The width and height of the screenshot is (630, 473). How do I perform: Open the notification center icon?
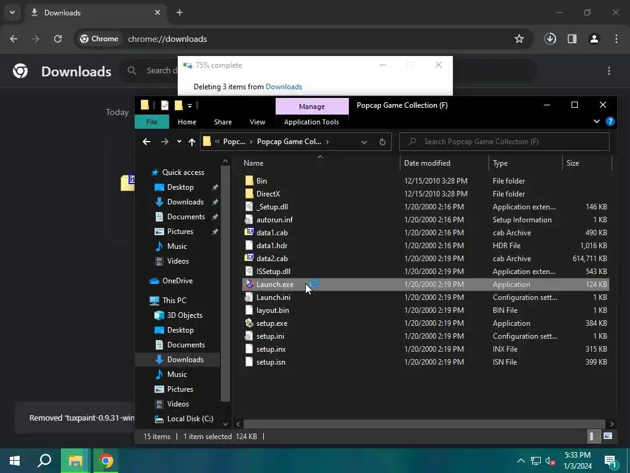(x=611, y=461)
